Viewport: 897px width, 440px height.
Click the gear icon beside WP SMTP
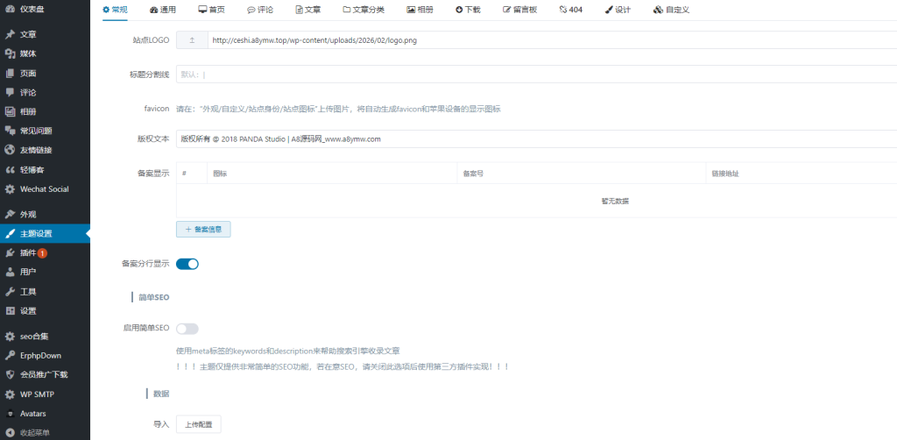coord(10,394)
